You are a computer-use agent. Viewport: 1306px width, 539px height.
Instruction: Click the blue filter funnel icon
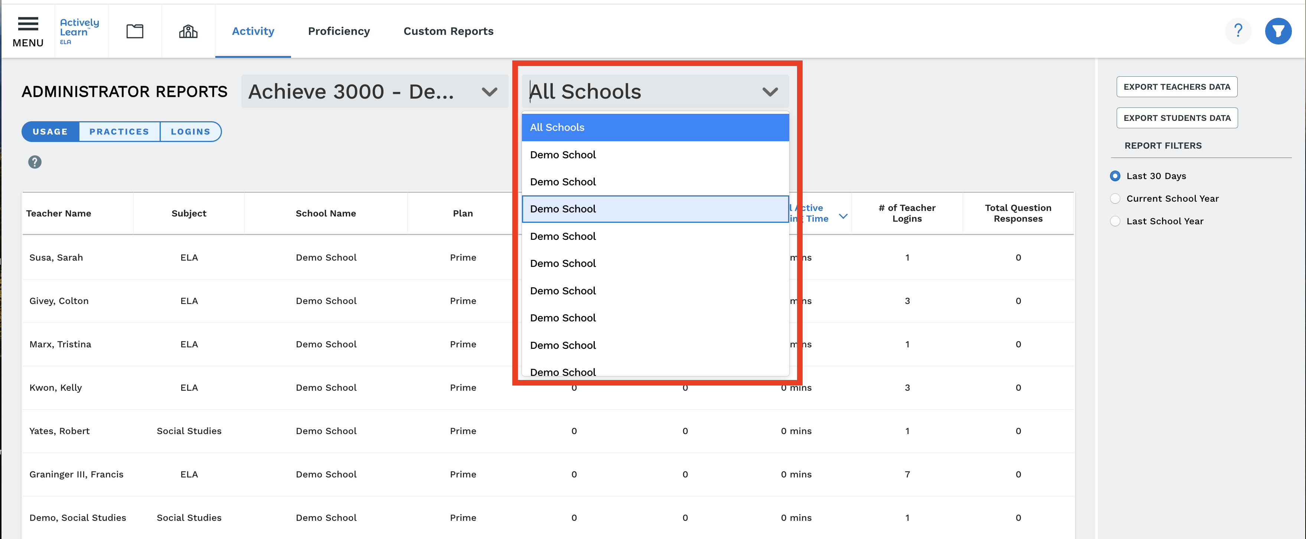(1278, 31)
